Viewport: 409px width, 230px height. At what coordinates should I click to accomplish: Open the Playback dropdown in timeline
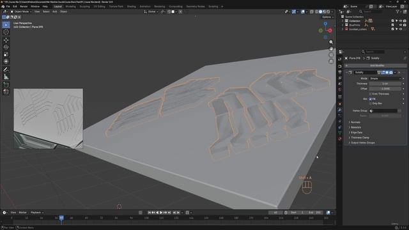(x=37, y=213)
